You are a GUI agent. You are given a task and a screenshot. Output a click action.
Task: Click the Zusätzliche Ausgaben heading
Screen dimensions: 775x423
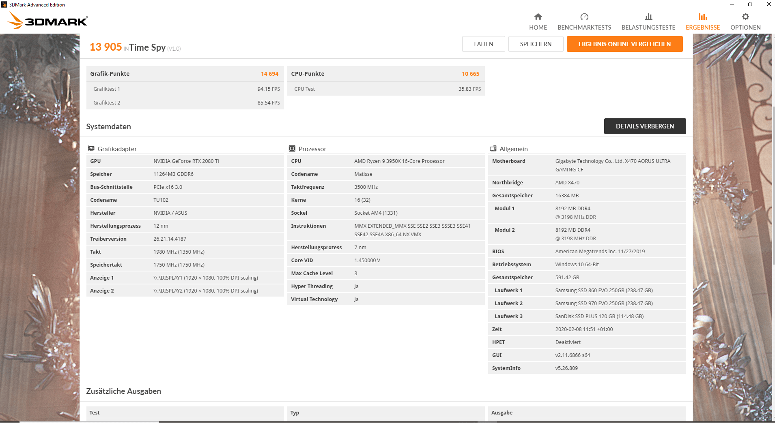tap(123, 391)
